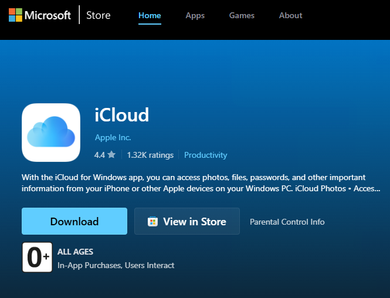The height and width of the screenshot is (298, 390).
Task: Open the Productivity category link
Action: [x=205, y=155]
